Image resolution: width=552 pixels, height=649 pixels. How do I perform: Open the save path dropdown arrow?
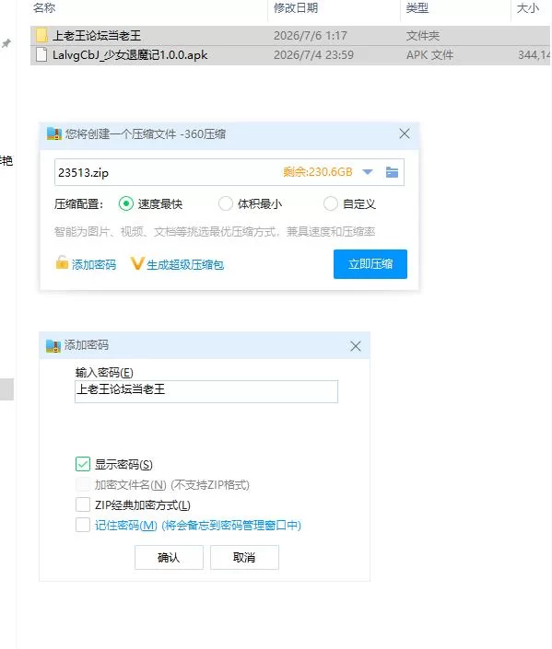(x=368, y=172)
